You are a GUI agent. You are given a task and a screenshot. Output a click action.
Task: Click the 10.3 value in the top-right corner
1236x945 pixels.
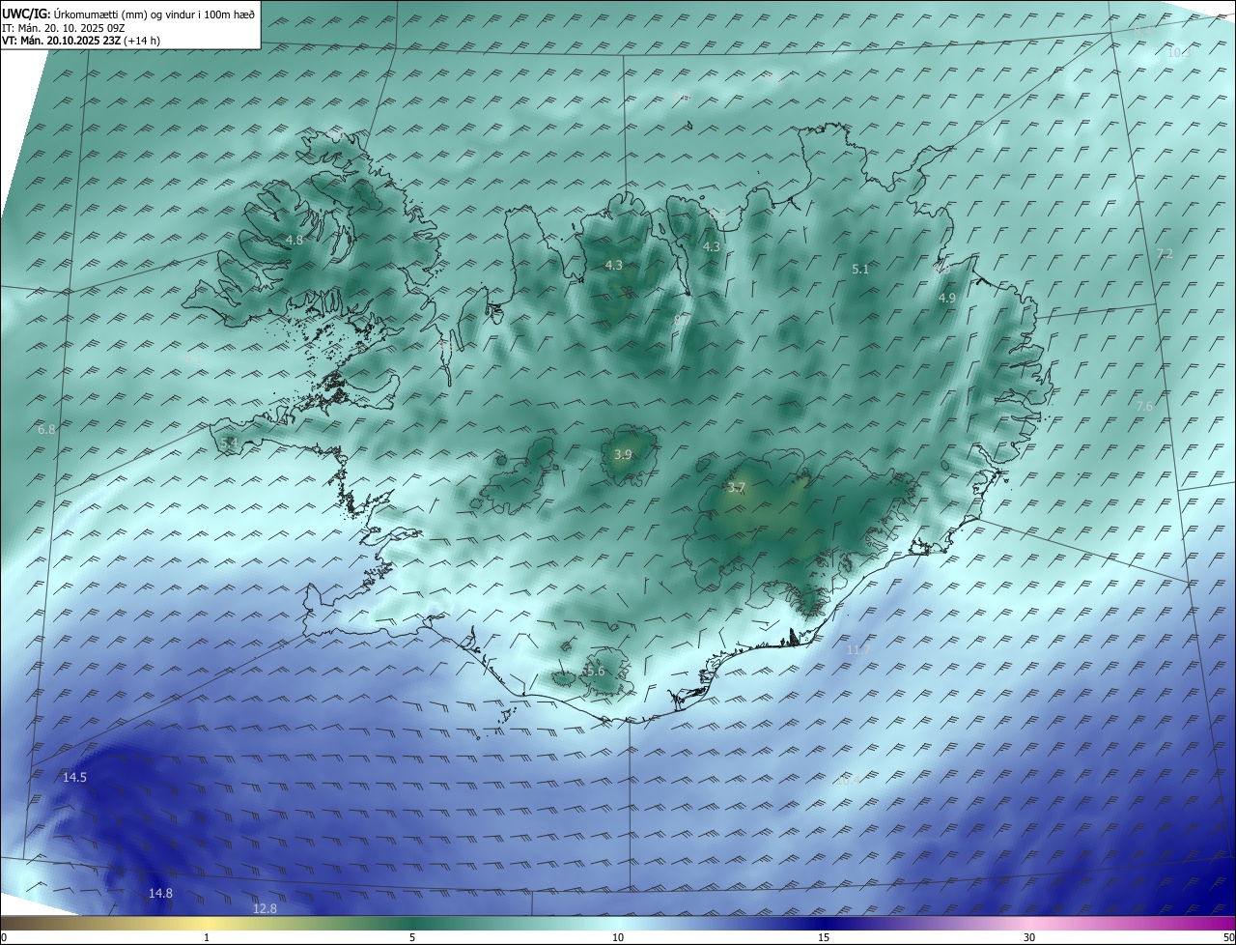[x=1179, y=53]
